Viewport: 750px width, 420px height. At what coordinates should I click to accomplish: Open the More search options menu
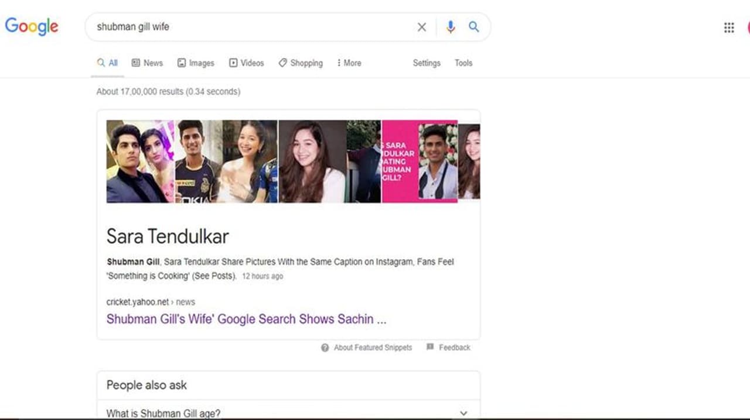349,63
